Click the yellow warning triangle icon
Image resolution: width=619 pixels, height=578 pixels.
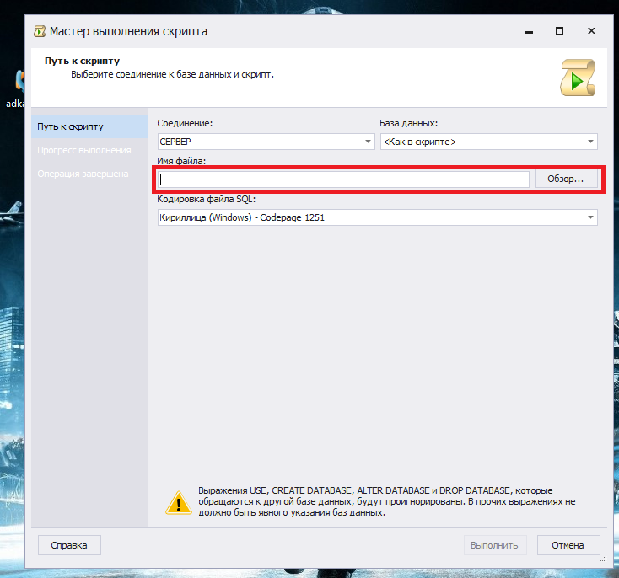[x=179, y=503]
